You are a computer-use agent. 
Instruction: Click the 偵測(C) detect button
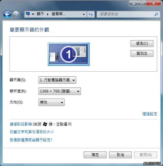(142, 44)
